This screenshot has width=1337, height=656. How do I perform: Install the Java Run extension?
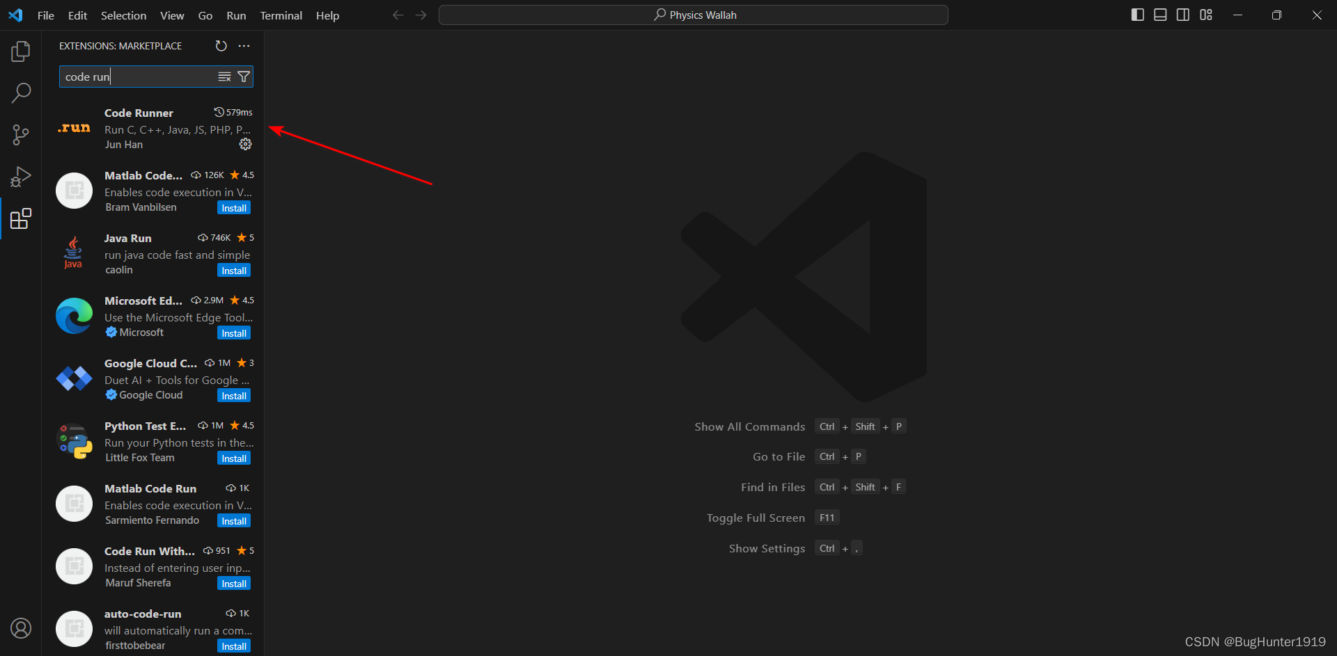(x=234, y=271)
